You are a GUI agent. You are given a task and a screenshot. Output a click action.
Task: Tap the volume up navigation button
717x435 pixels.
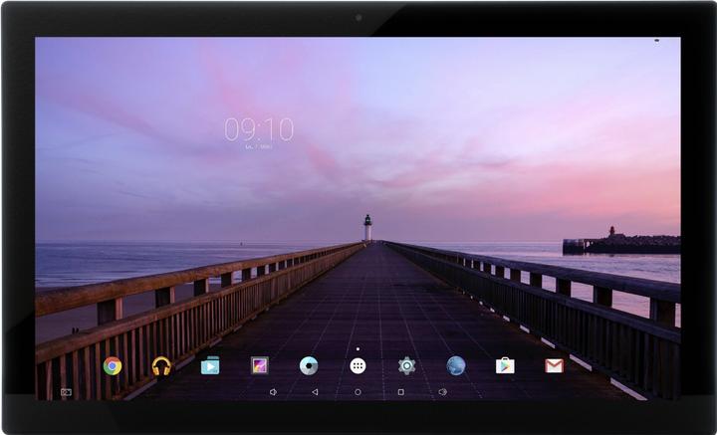click(443, 392)
